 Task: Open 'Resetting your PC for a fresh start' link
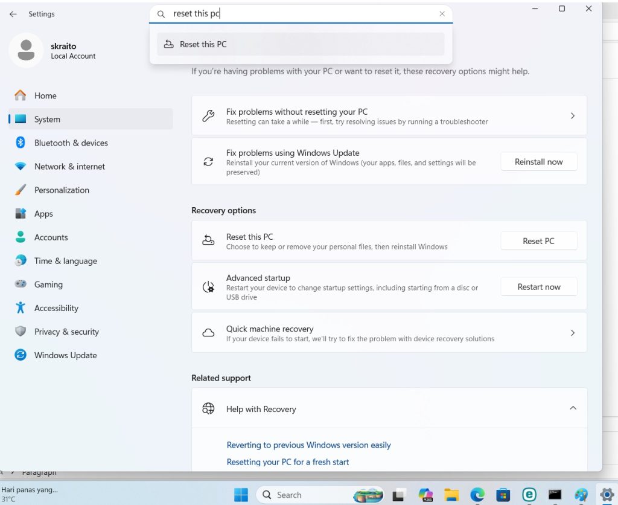pos(288,462)
